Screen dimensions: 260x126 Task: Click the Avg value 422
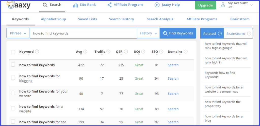point(81,65)
